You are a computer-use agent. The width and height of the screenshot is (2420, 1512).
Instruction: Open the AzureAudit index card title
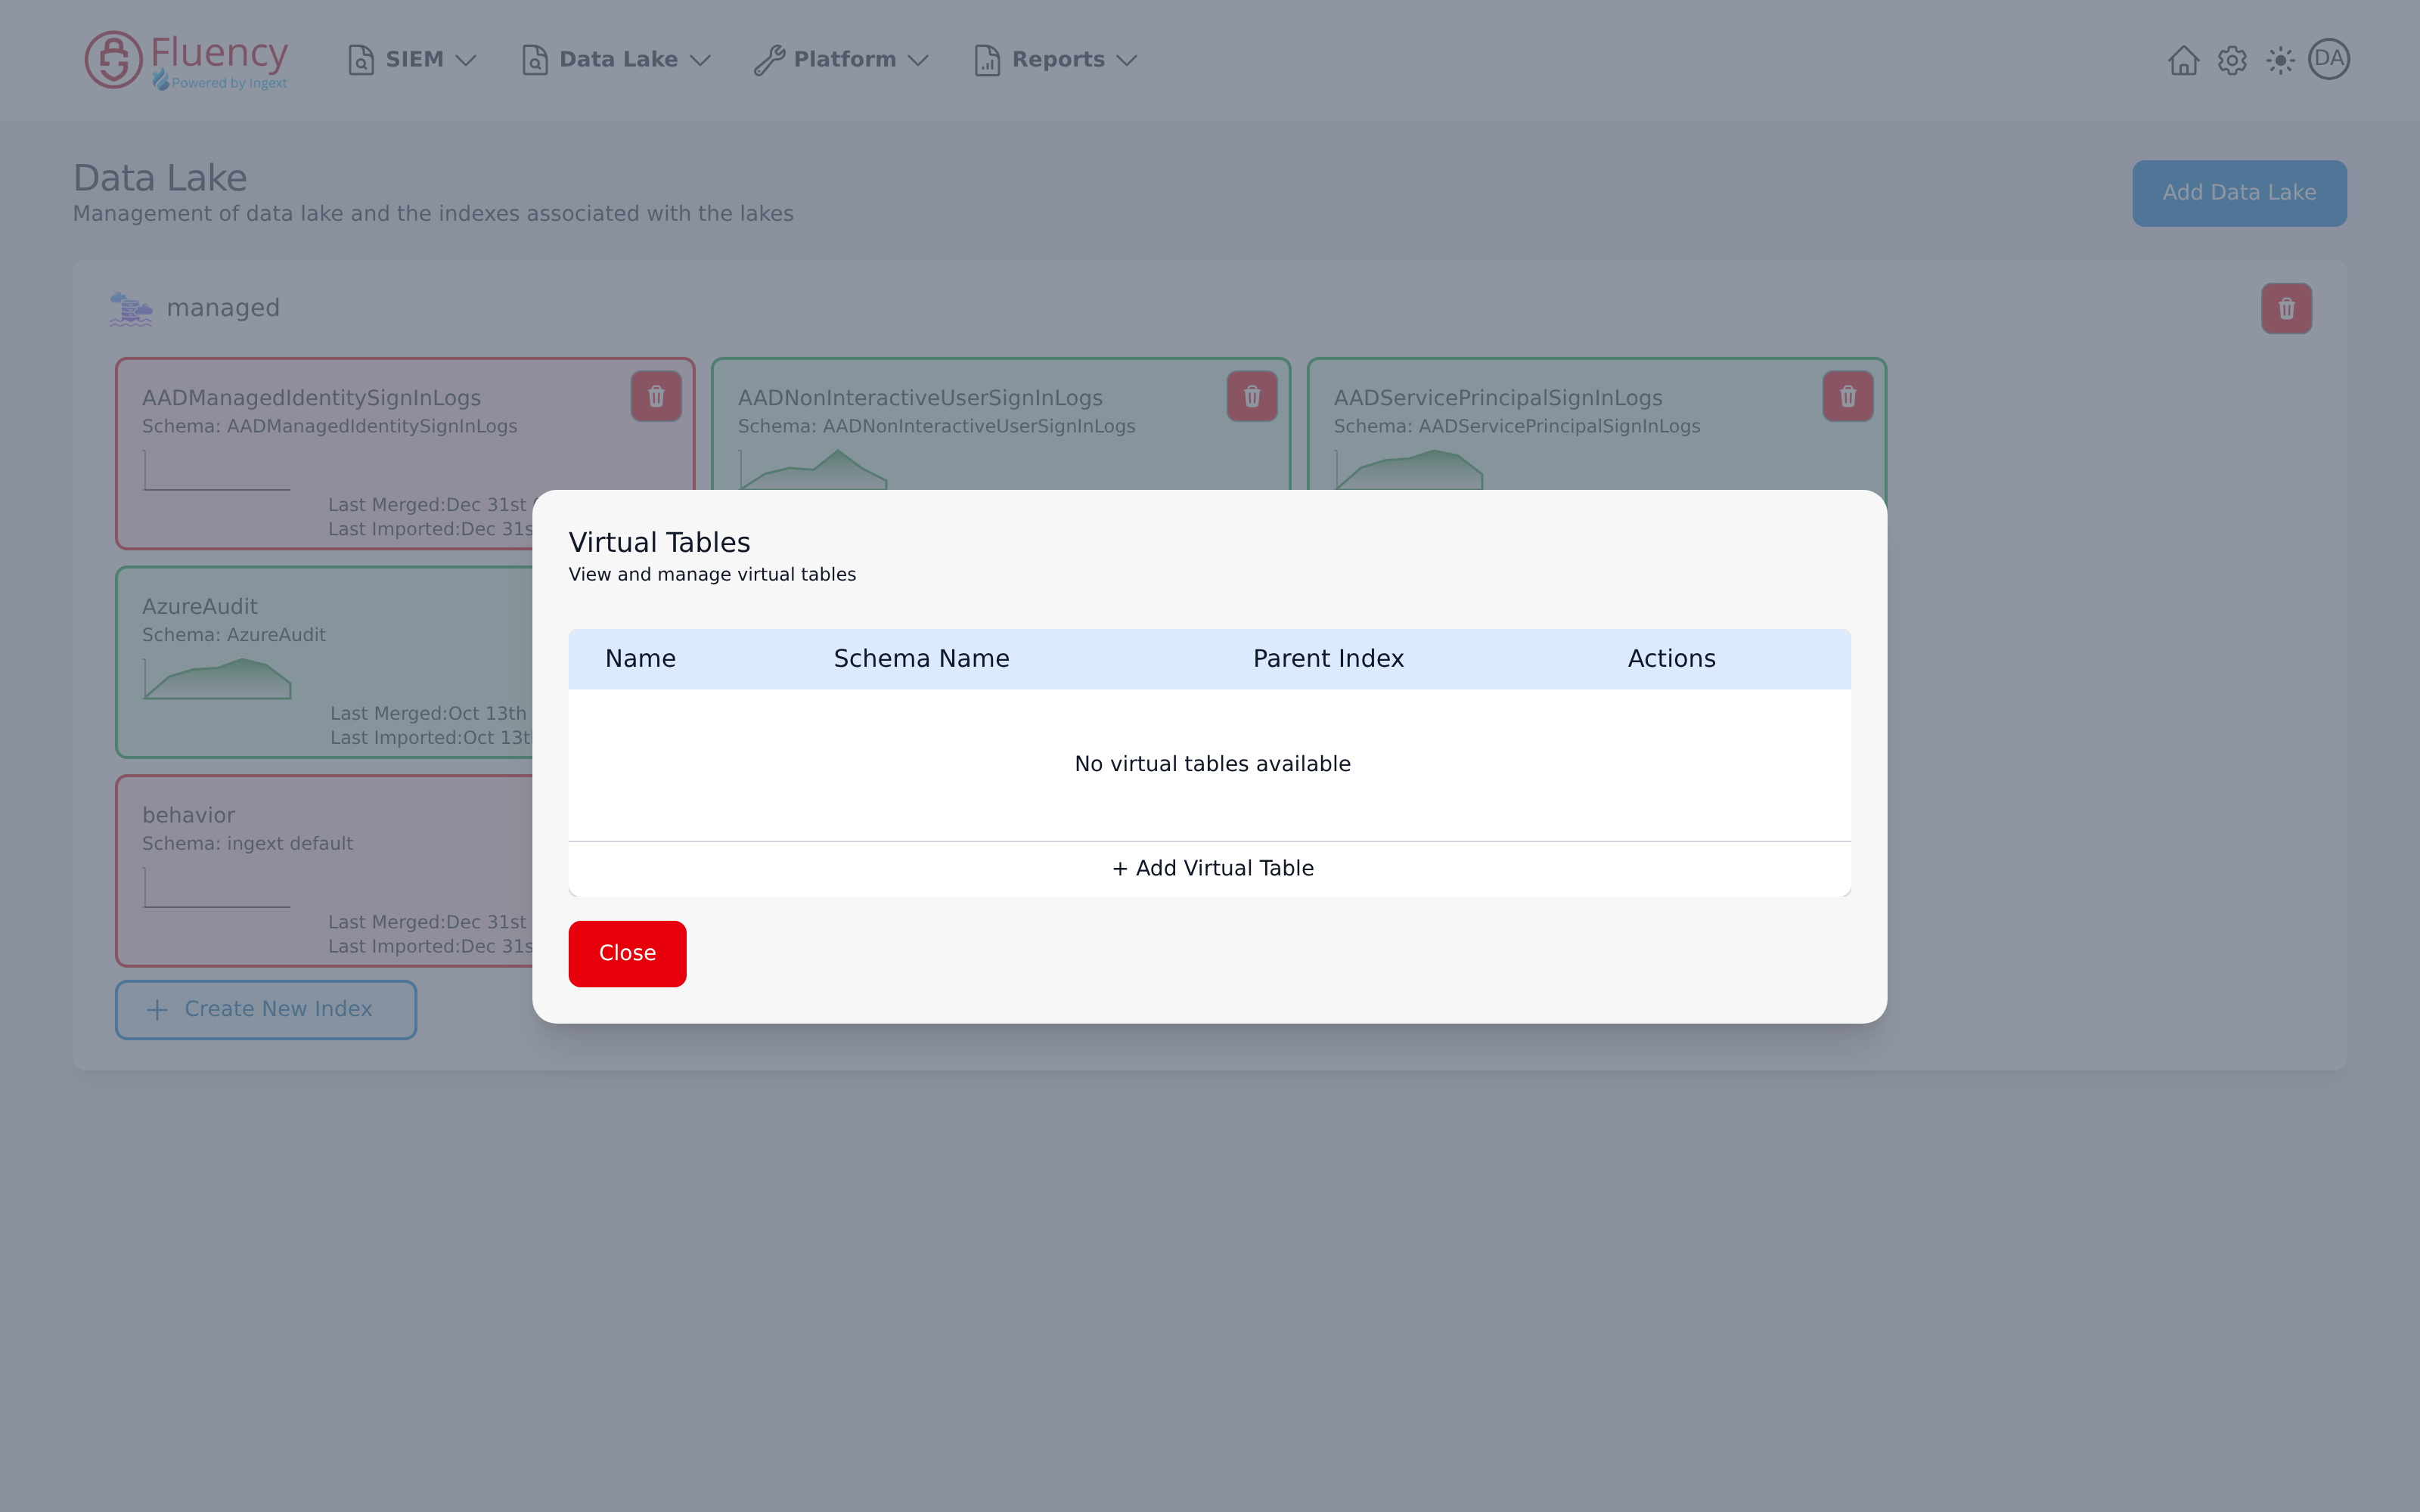pyautogui.click(x=200, y=607)
